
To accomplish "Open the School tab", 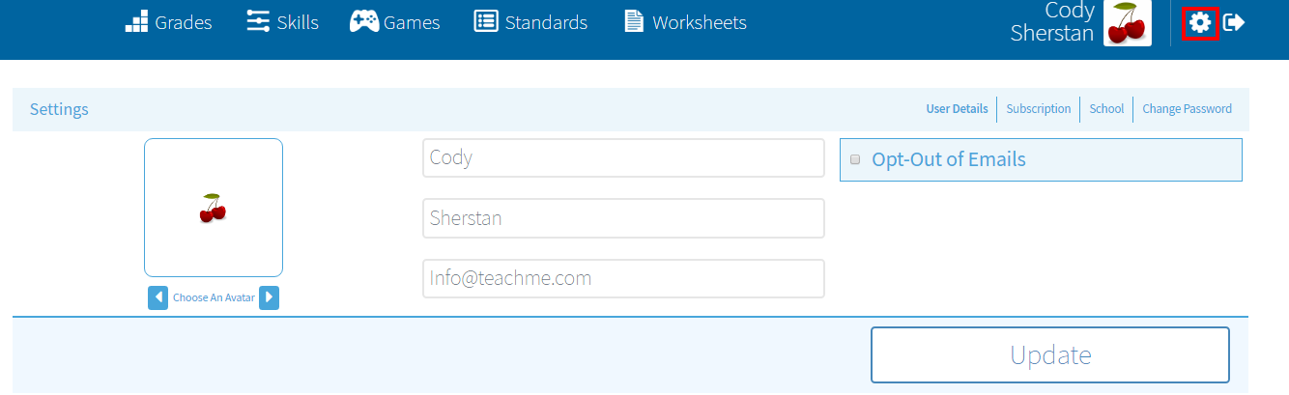I will pyautogui.click(x=1106, y=109).
